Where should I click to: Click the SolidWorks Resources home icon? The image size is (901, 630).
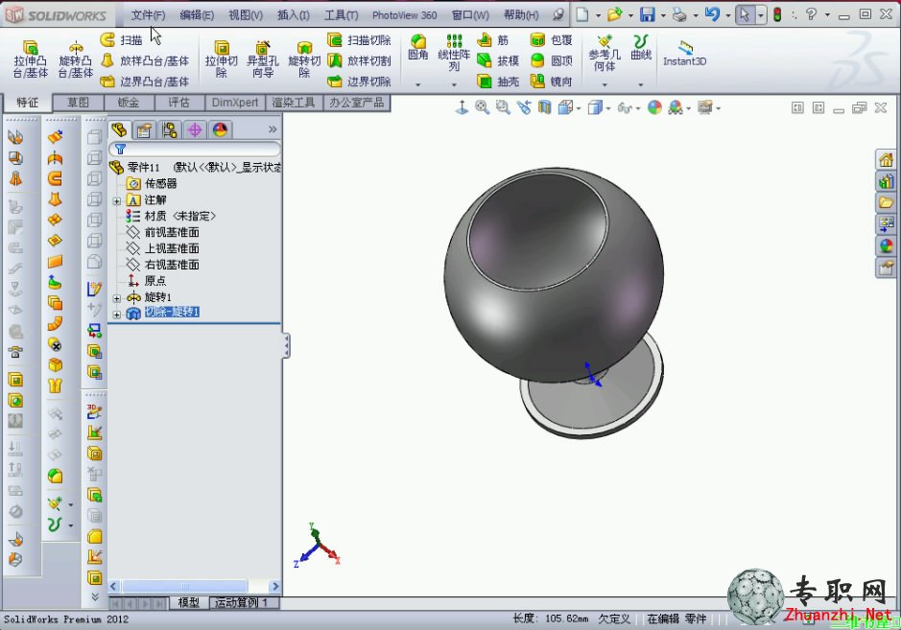pyautogui.click(x=886, y=159)
